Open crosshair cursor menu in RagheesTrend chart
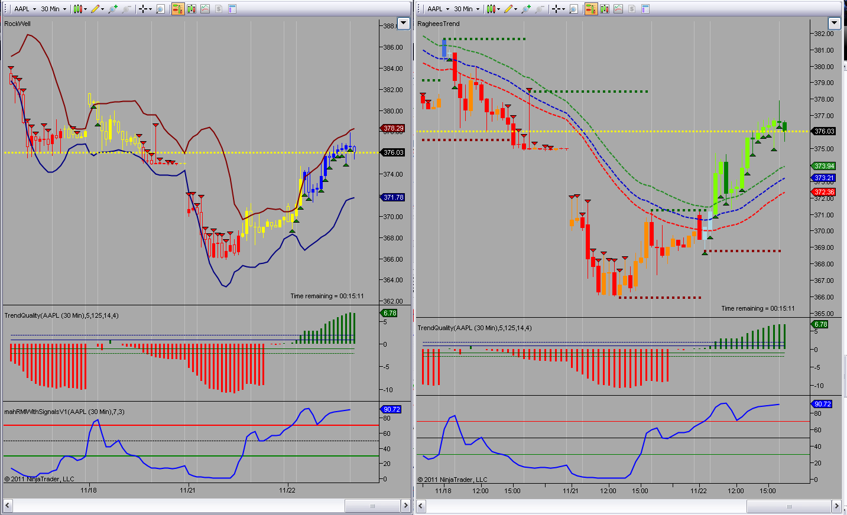 coord(558,9)
